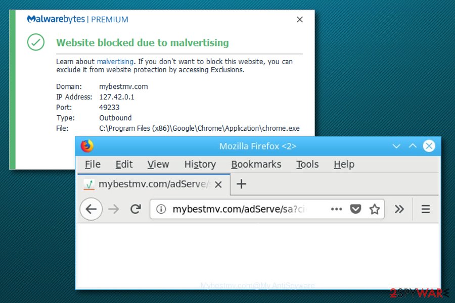The image size is (455, 303).
Task: Open the Firefox hamburger menu
Action: 426,209
